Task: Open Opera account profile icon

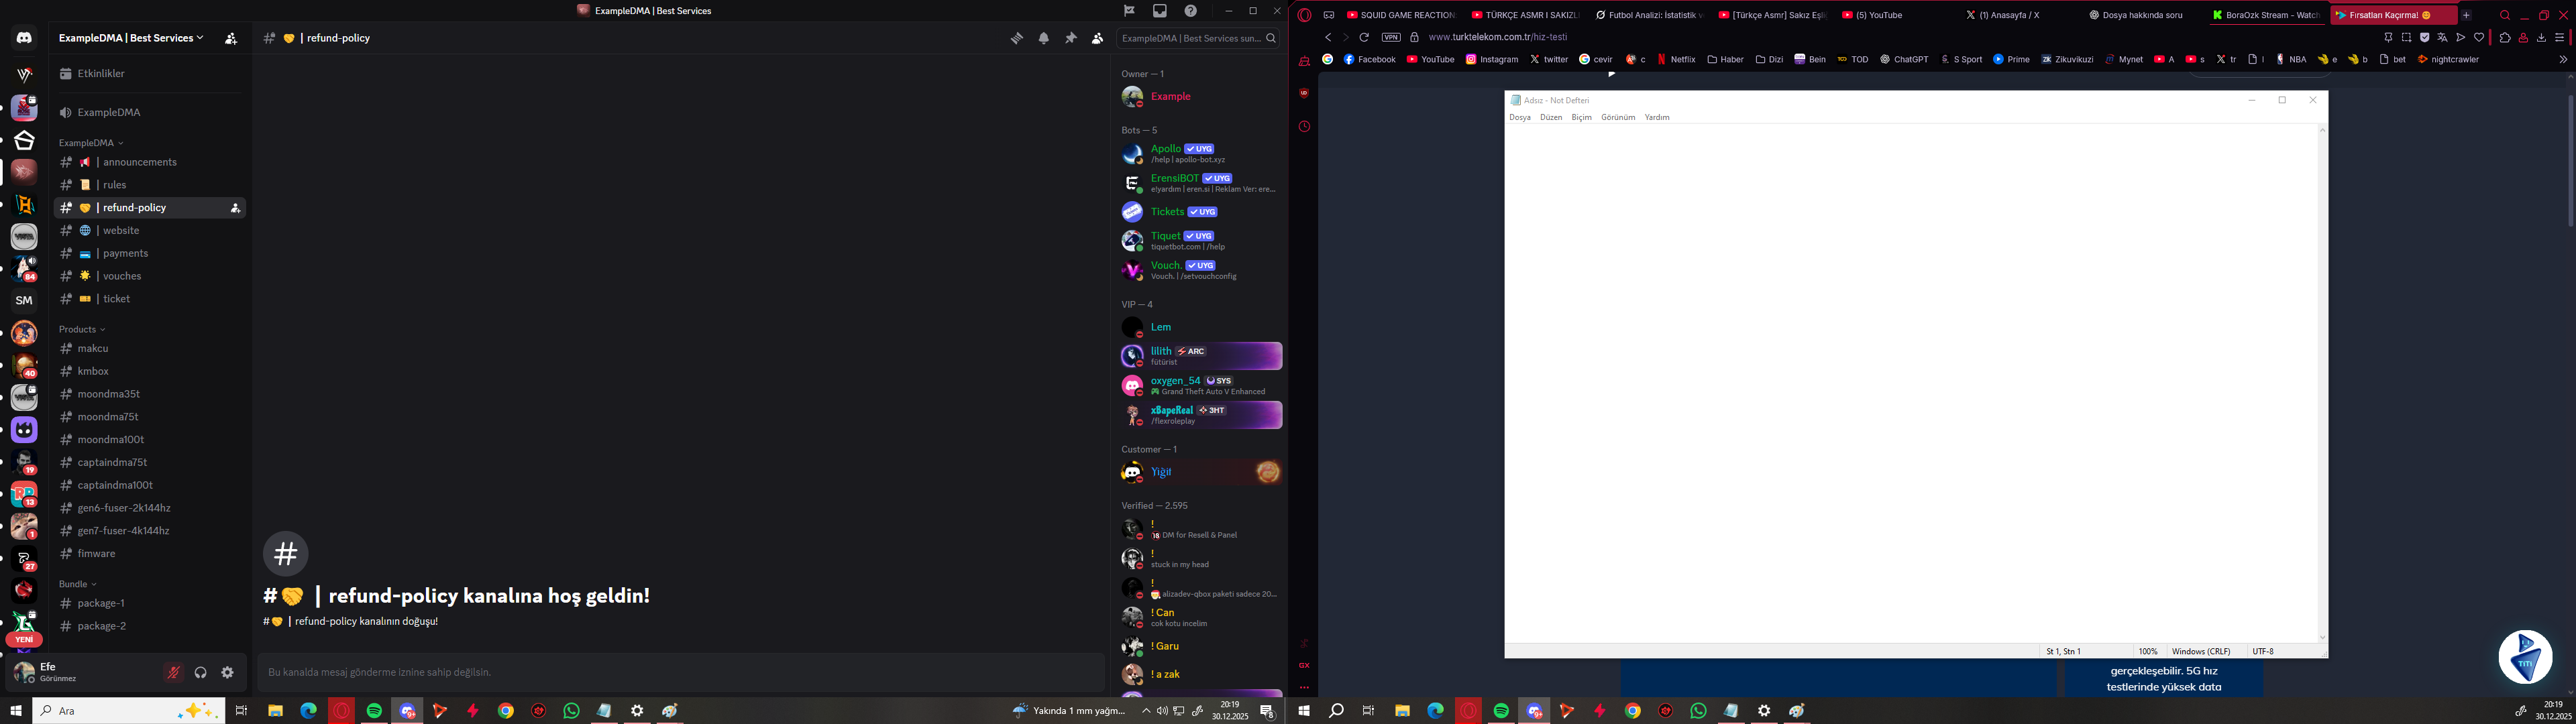Action: 2523,37
